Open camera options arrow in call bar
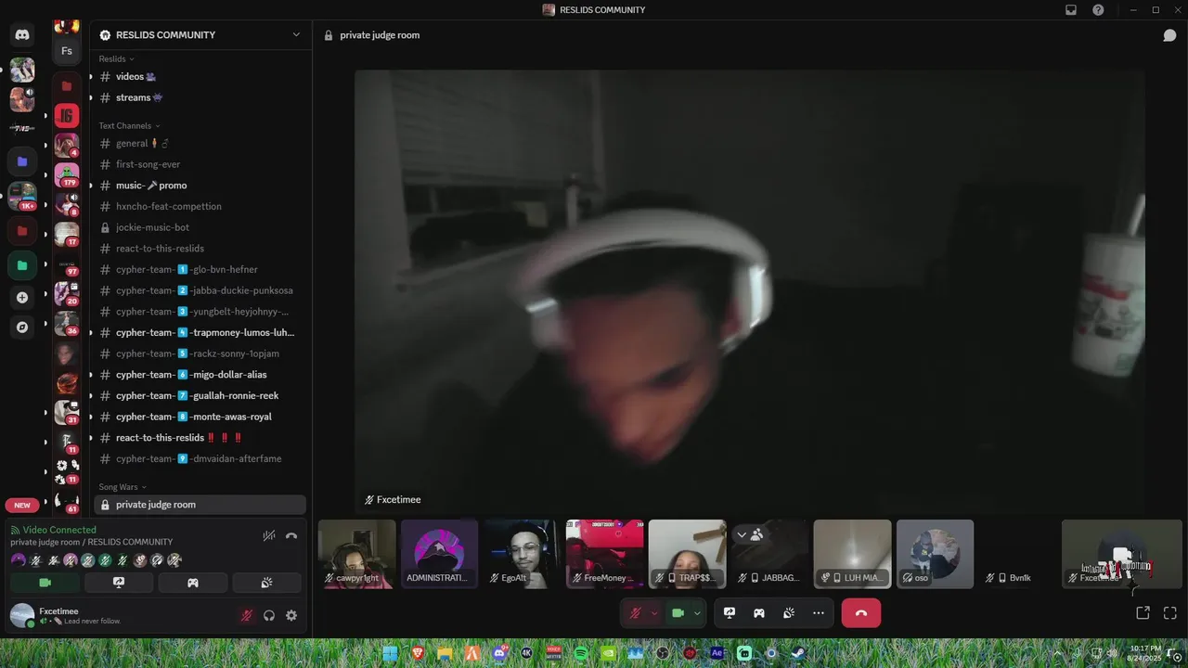This screenshot has width=1188, height=668. pos(697,613)
